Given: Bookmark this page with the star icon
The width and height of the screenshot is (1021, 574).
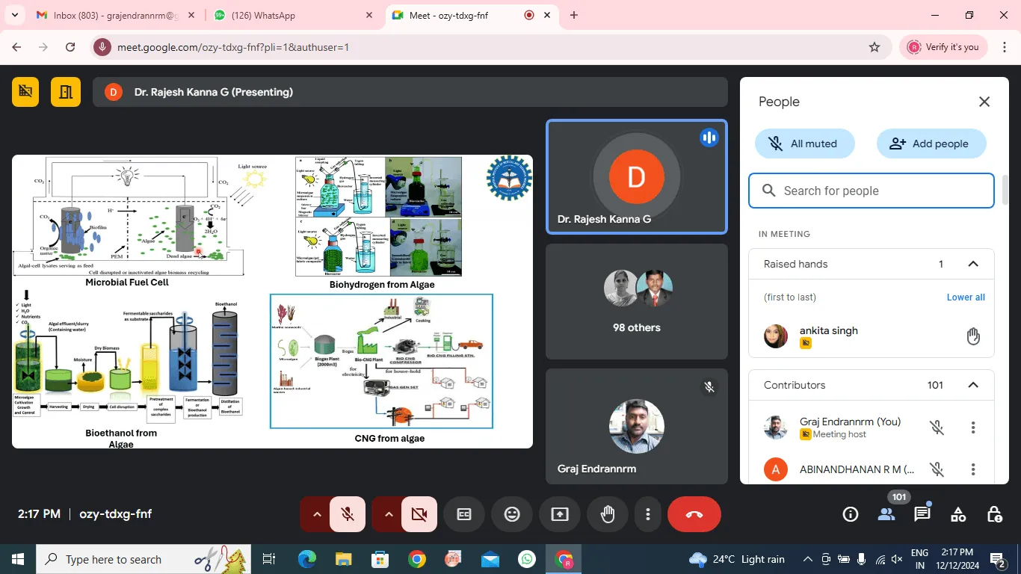Looking at the screenshot, I should (x=875, y=47).
